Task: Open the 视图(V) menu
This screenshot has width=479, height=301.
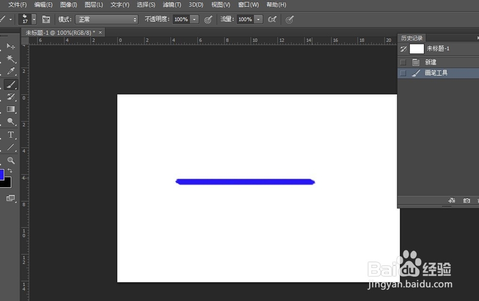Action: pos(220,5)
